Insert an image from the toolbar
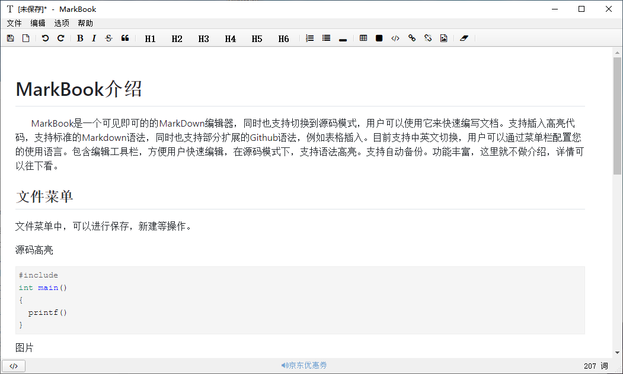Viewport: 623px width, 374px height. (443, 38)
